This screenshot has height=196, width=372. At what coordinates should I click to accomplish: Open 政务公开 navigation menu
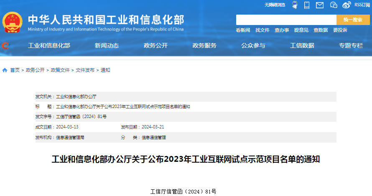[x=155, y=45]
